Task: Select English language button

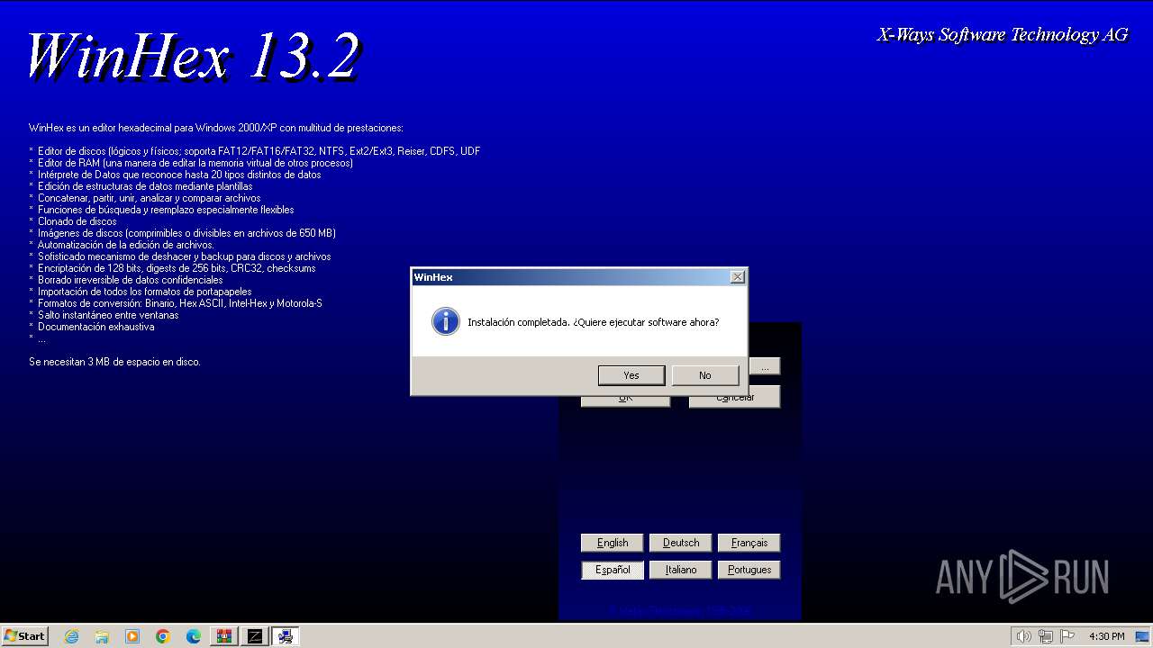Action: tap(613, 543)
